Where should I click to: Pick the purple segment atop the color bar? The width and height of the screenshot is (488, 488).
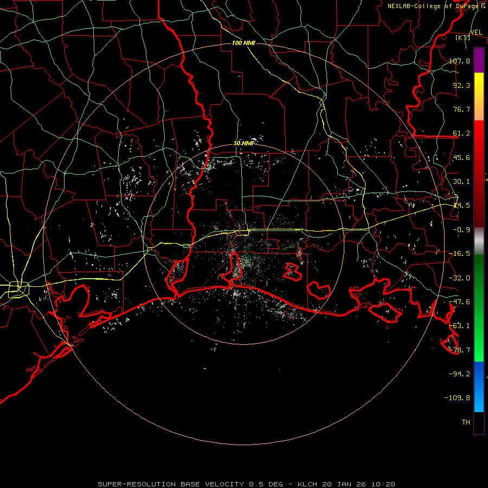pyautogui.click(x=479, y=60)
